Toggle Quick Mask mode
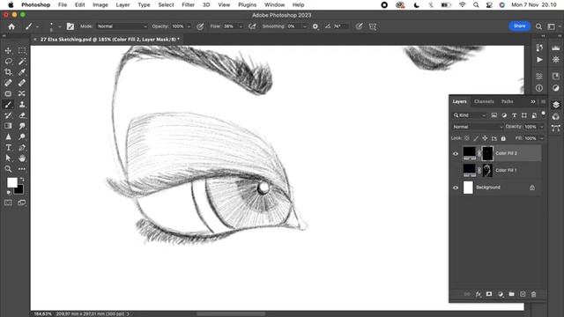Screen dimensions: 564x317 [x=8, y=203]
